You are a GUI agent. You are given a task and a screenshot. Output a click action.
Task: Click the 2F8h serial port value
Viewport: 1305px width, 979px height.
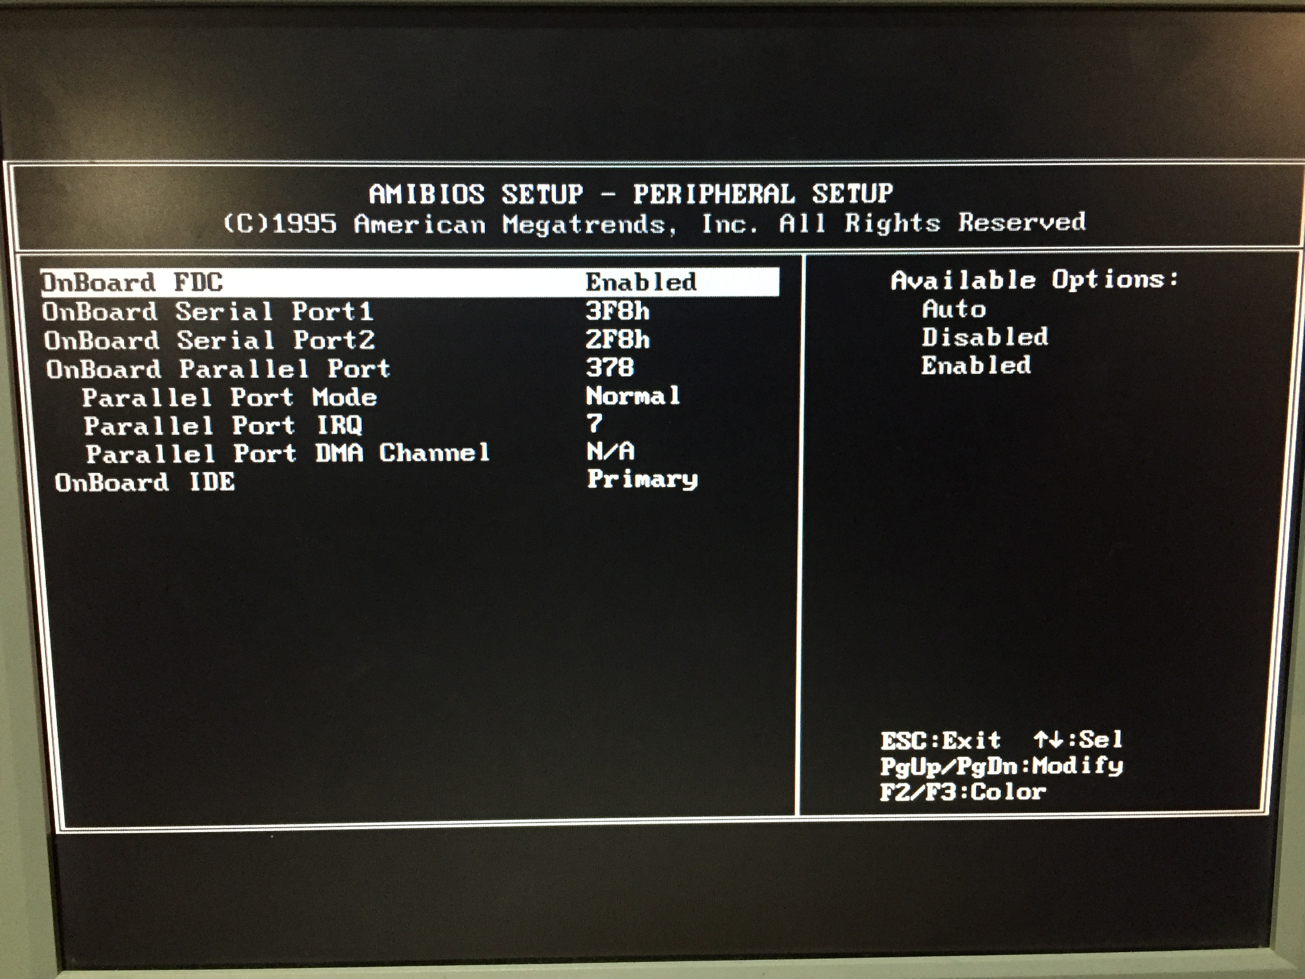pyautogui.click(x=617, y=340)
